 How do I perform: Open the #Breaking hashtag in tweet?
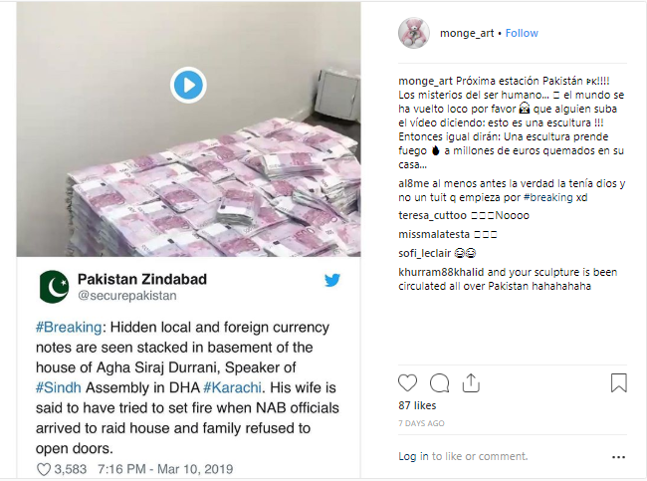coord(69,327)
